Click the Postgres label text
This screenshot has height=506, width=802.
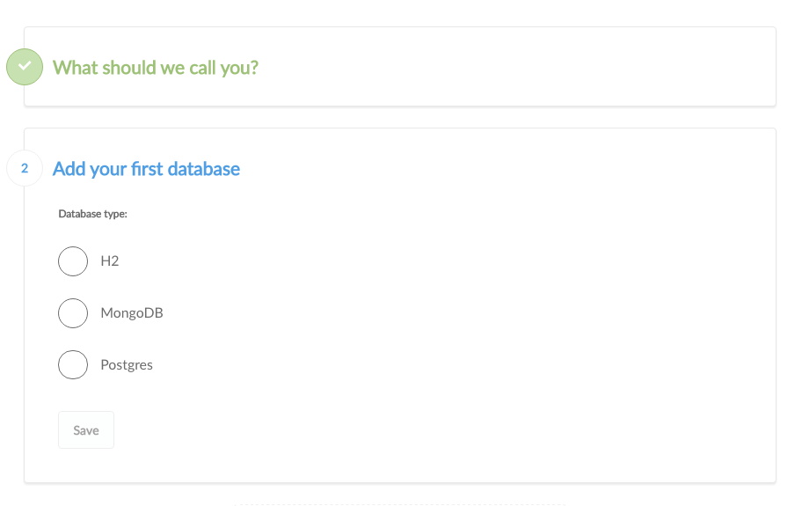pos(127,365)
